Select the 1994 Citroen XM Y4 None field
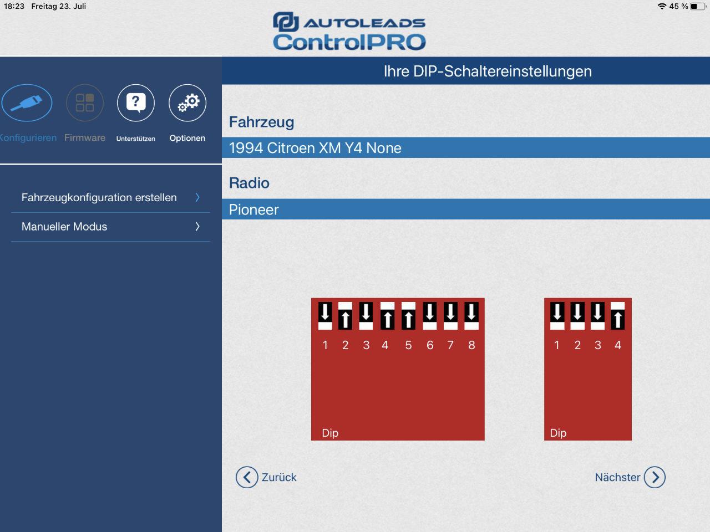The height and width of the screenshot is (532, 710). [x=466, y=148]
